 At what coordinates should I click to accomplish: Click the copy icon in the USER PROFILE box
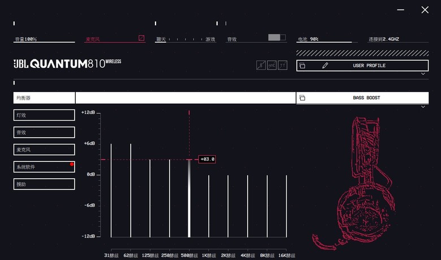(302, 65)
